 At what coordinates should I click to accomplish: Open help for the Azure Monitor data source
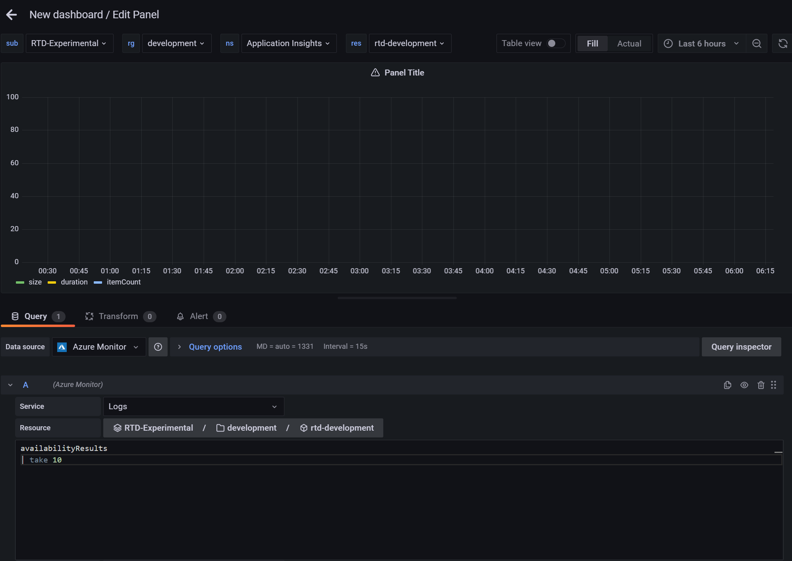click(158, 347)
